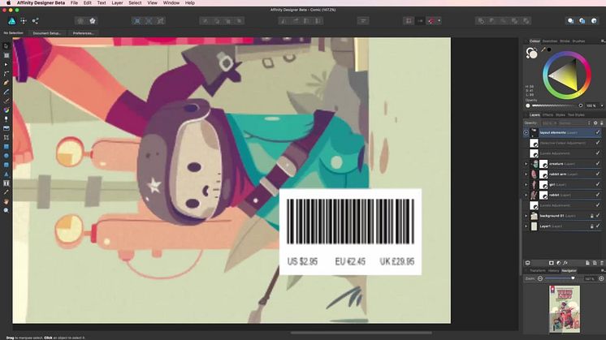Screen dimensions: 606x340
Task: Click the Navigator zoom in button
Action: point(601,278)
